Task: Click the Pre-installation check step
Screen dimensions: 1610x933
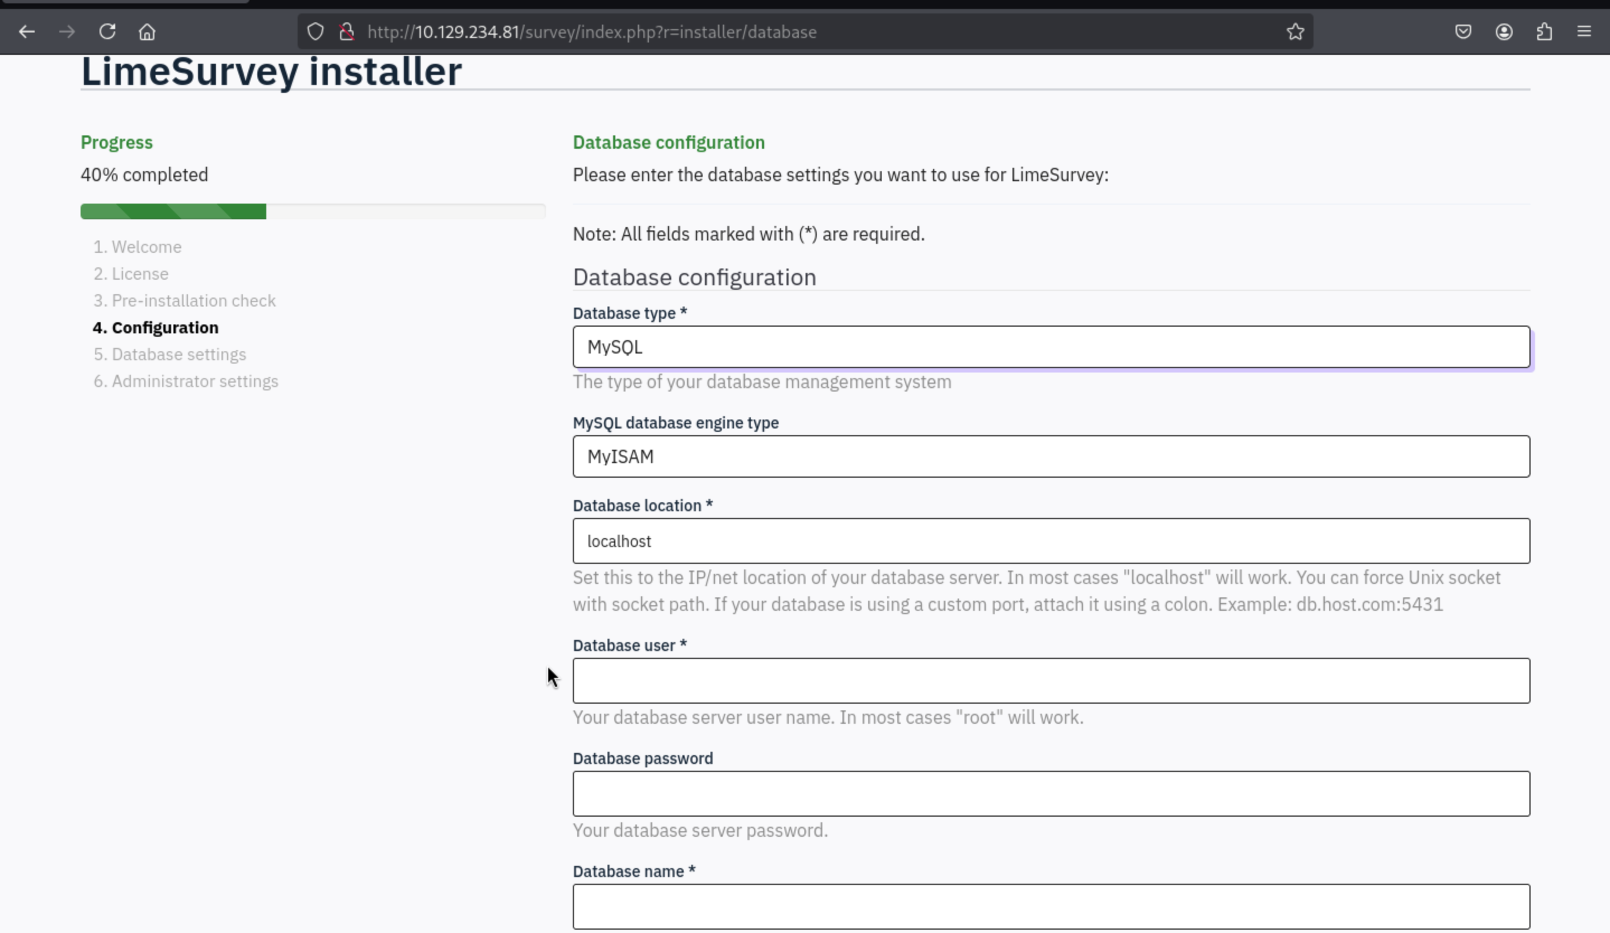Action: pyautogui.click(x=193, y=301)
